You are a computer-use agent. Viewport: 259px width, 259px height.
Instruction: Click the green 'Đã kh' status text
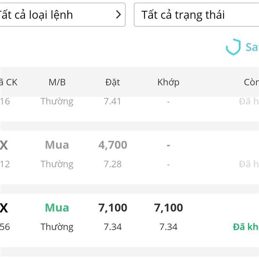(x=246, y=227)
